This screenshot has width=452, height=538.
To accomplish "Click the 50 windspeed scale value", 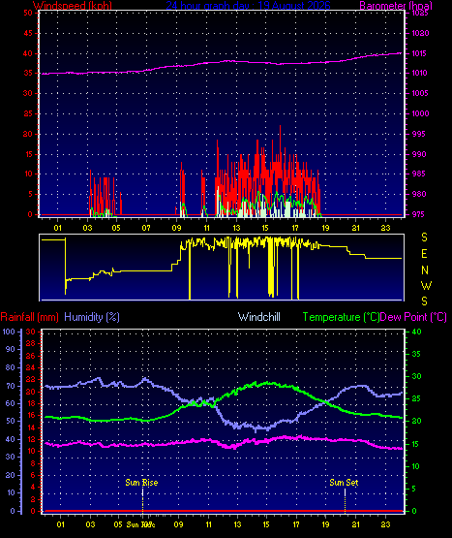I will (28, 13).
